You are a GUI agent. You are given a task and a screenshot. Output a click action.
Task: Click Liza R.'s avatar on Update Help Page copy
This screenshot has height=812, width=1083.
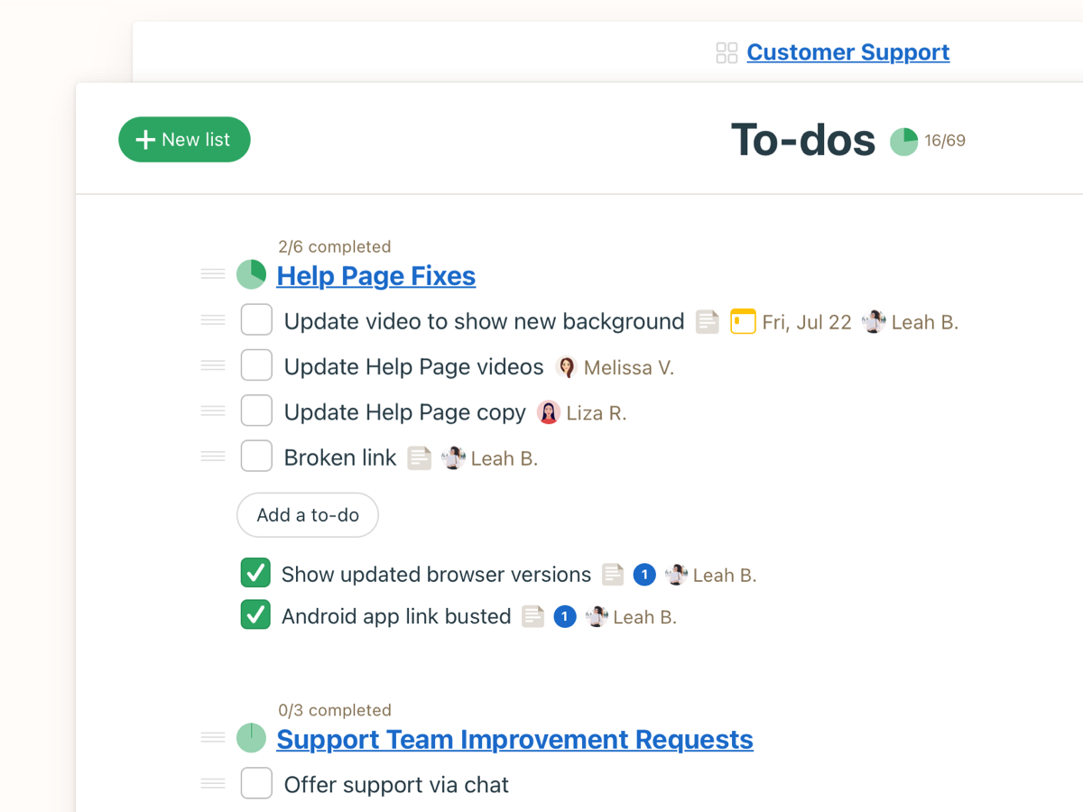pos(549,413)
